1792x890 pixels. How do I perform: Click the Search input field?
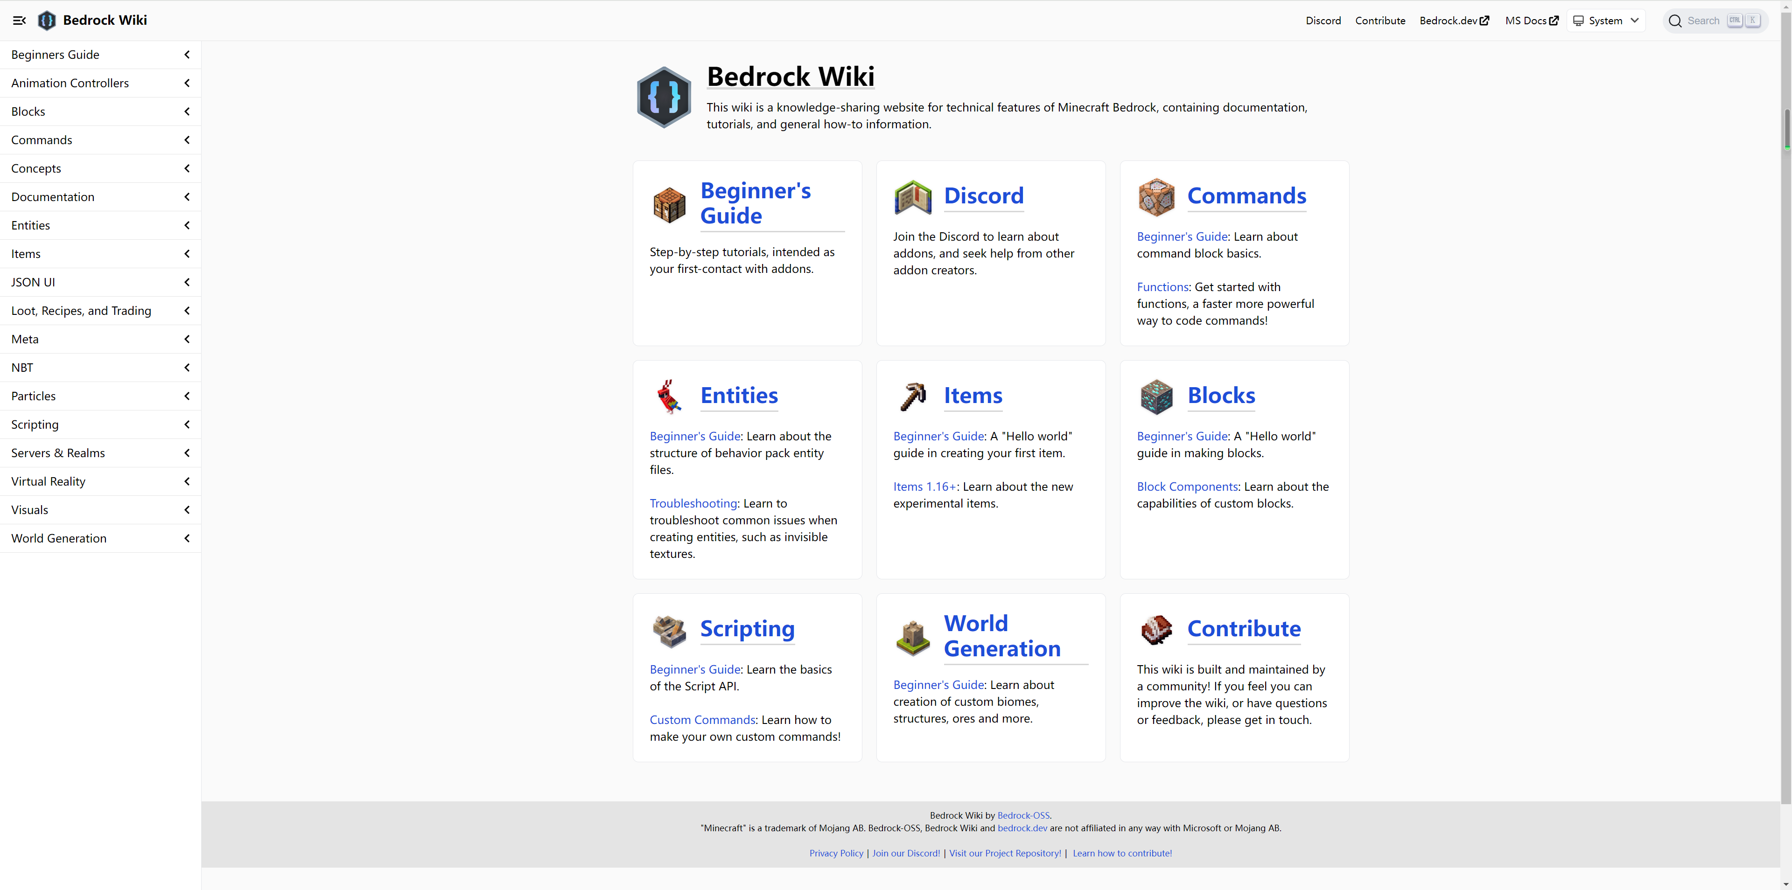(1715, 21)
